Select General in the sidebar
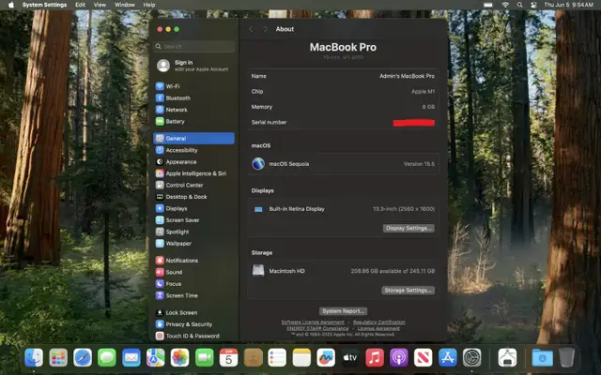 click(193, 138)
